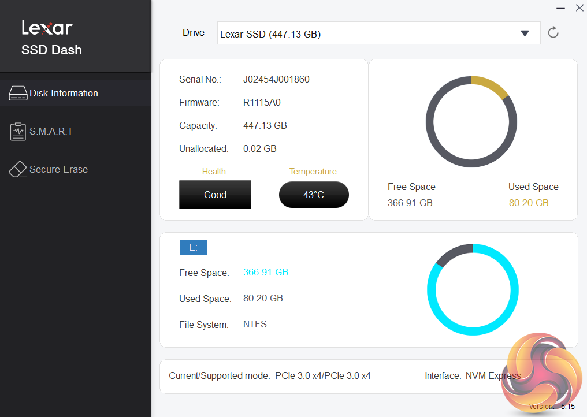Minimize the SSD Dash window
The height and width of the screenshot is (417, 587).
click(x=560, y=8)
